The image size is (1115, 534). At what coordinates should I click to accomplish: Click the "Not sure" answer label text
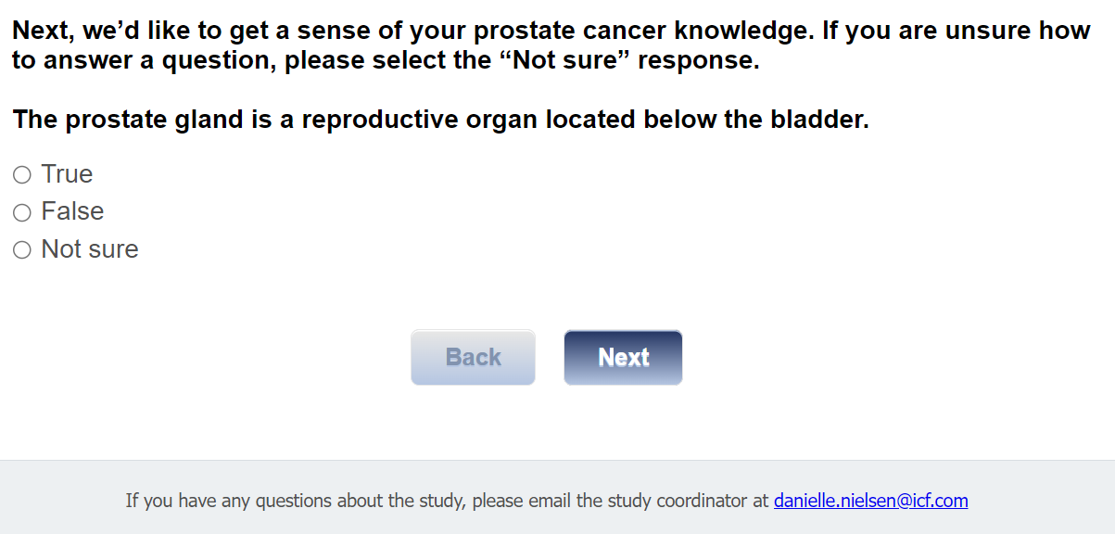point(90,249)
